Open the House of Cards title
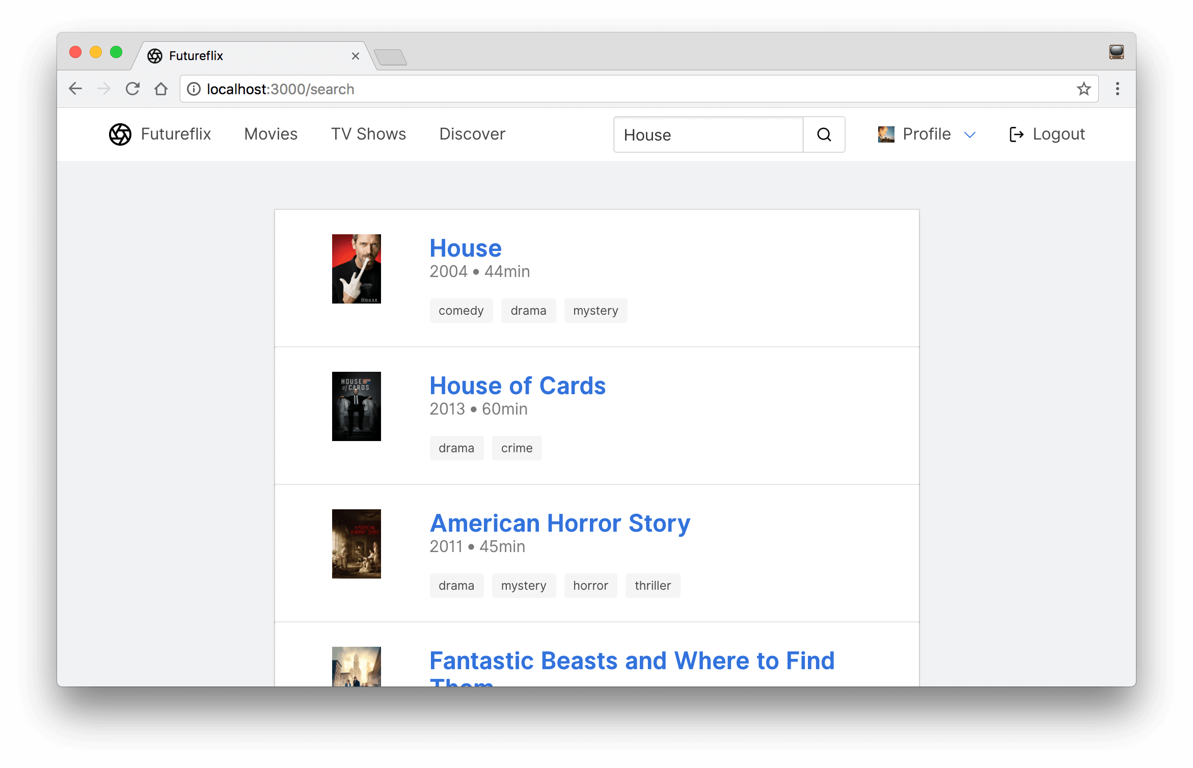 [x=518, y=386]
